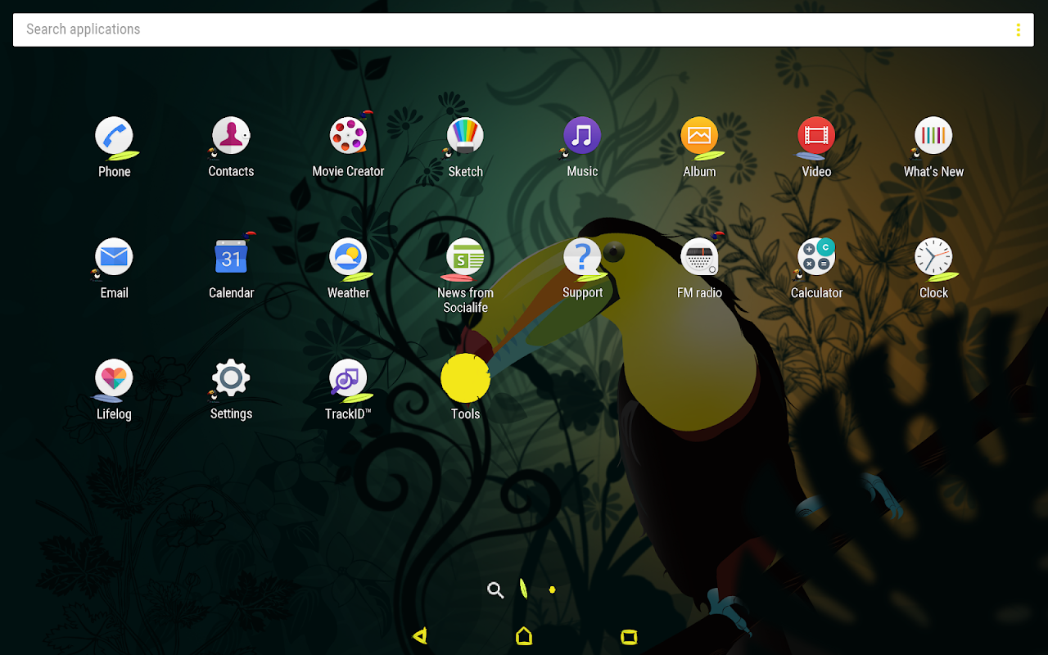This screenshot has width=1048, height=655.
Task: Tap the magnifier search page indicator
Action: 495,589
